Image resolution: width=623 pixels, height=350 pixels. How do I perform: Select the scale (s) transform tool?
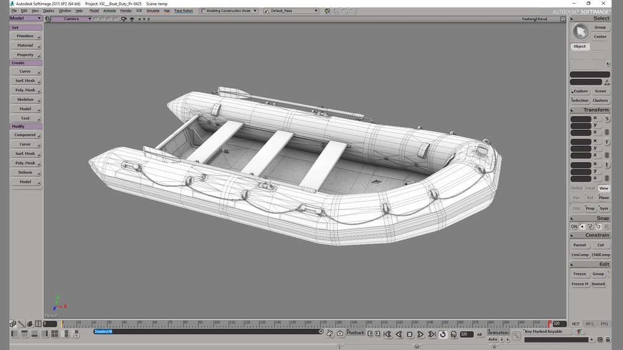pyautogui.click(x=607, y=119)
